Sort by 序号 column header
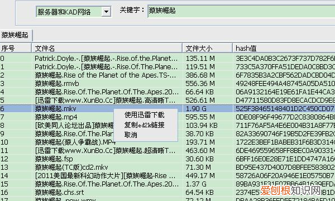This screenshot has width=335, height=201. (16, 48)
